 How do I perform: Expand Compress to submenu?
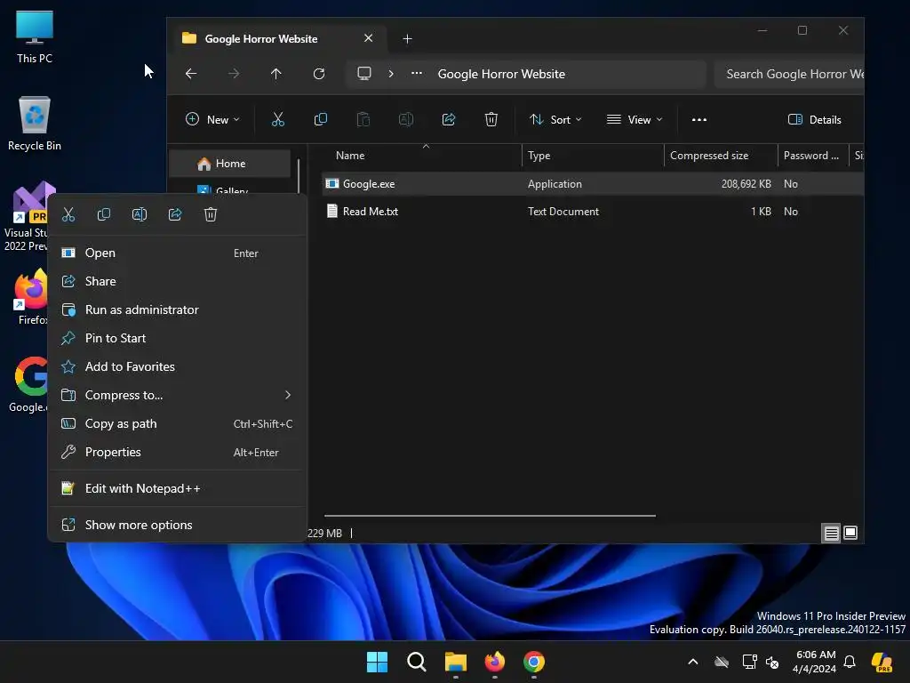click(177, 395)
